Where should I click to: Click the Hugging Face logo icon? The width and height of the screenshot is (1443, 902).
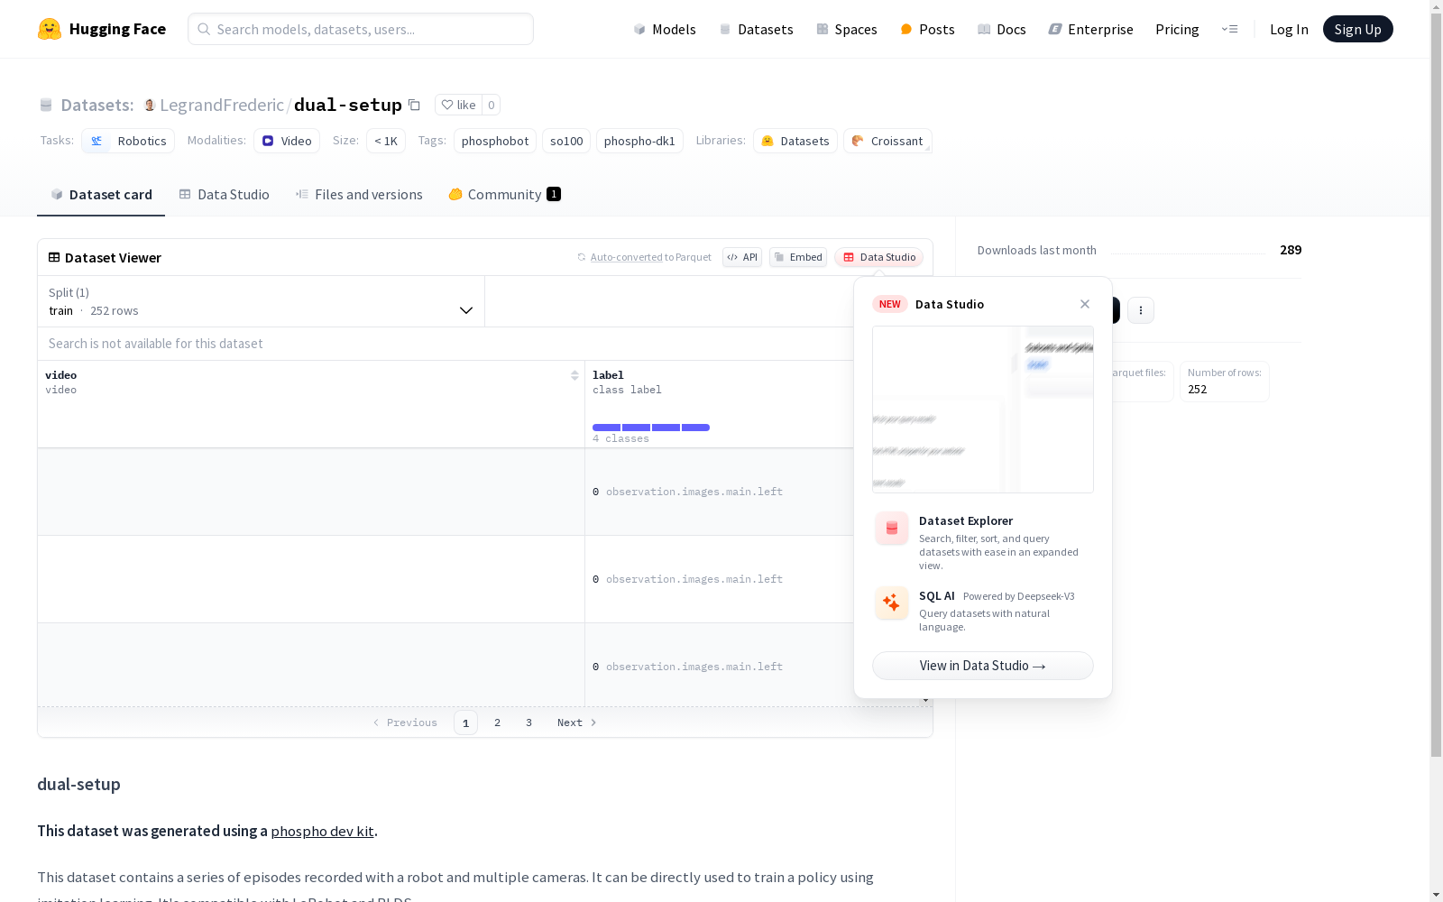point(50,29)
